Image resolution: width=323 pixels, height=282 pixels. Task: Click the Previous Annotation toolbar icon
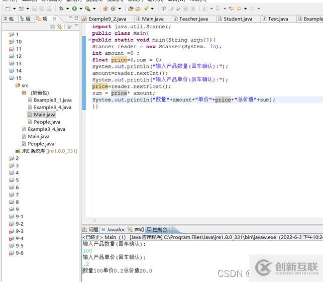(x=218, y=9)
